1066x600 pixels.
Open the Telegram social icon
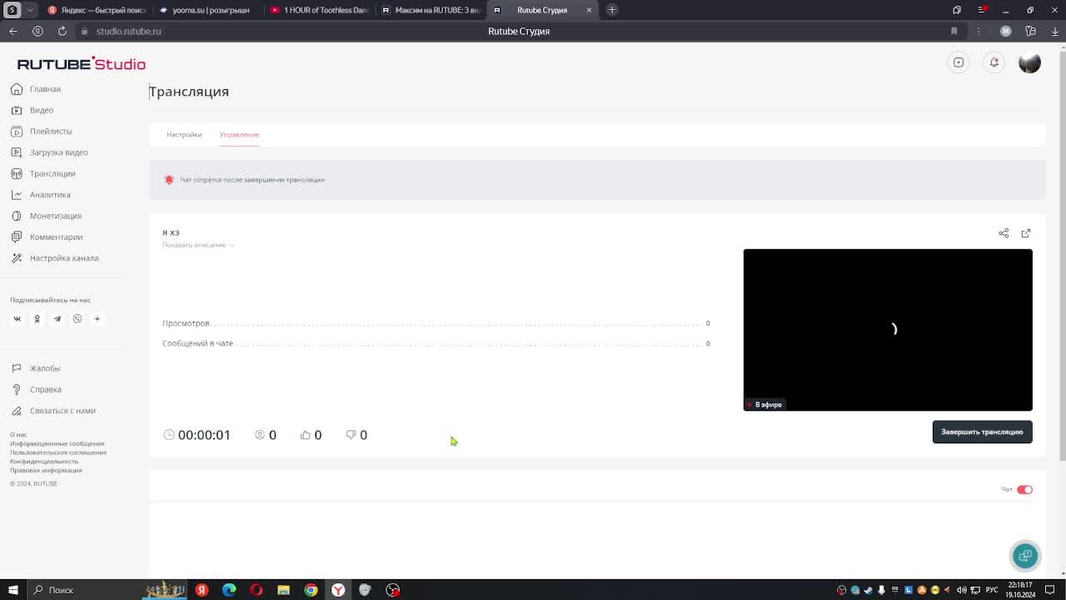(57, 319)
